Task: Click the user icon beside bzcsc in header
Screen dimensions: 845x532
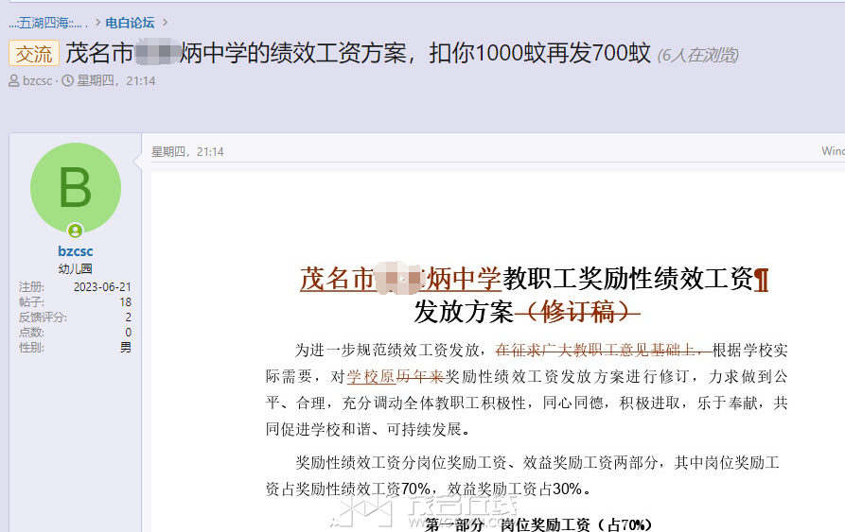Action: pos(14,80)
